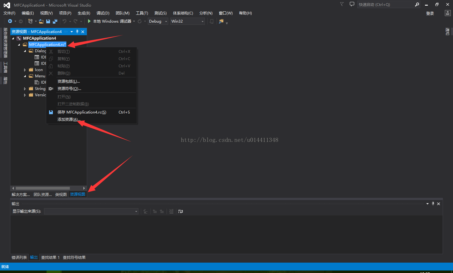Image resolution: width=453 pixels, height=273 pixels.
Task: Collapse the Menu folder node
Action: click(x=25, y=76)
